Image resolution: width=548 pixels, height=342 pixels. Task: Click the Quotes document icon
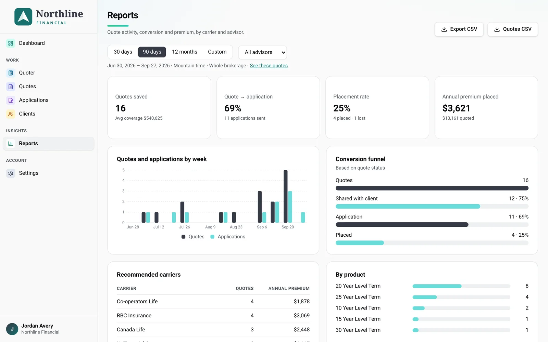point(11,87)
